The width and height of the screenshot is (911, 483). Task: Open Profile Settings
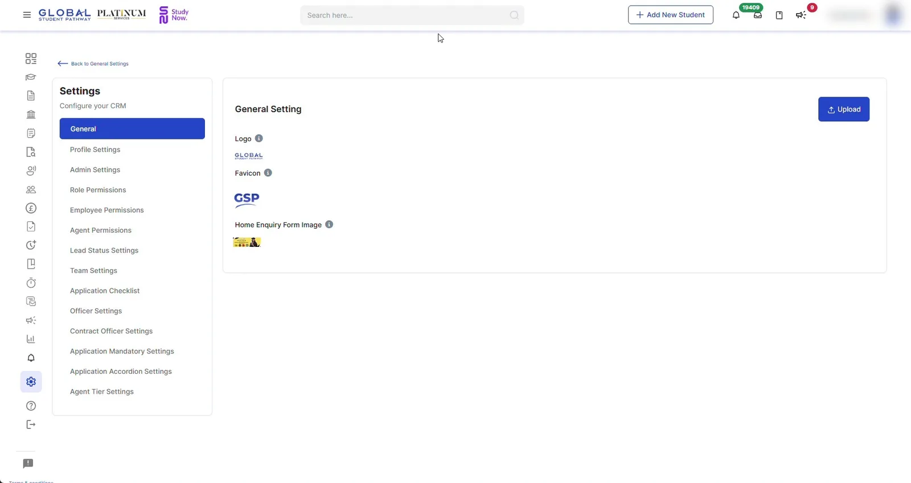coord(95,150)
